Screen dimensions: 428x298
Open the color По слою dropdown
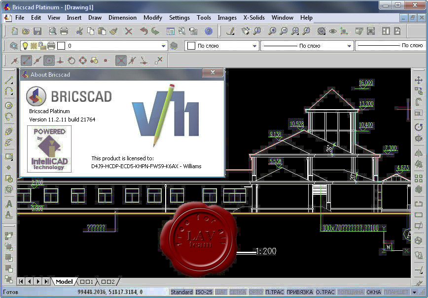254,46
